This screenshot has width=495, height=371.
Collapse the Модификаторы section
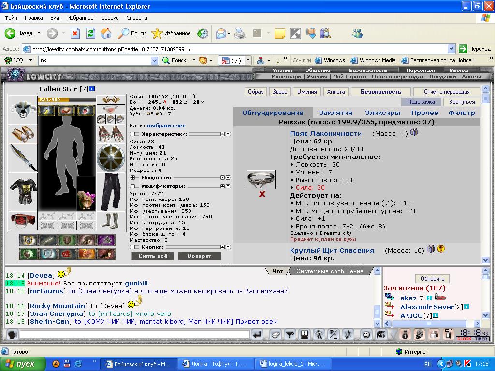(x=132, y=186)
